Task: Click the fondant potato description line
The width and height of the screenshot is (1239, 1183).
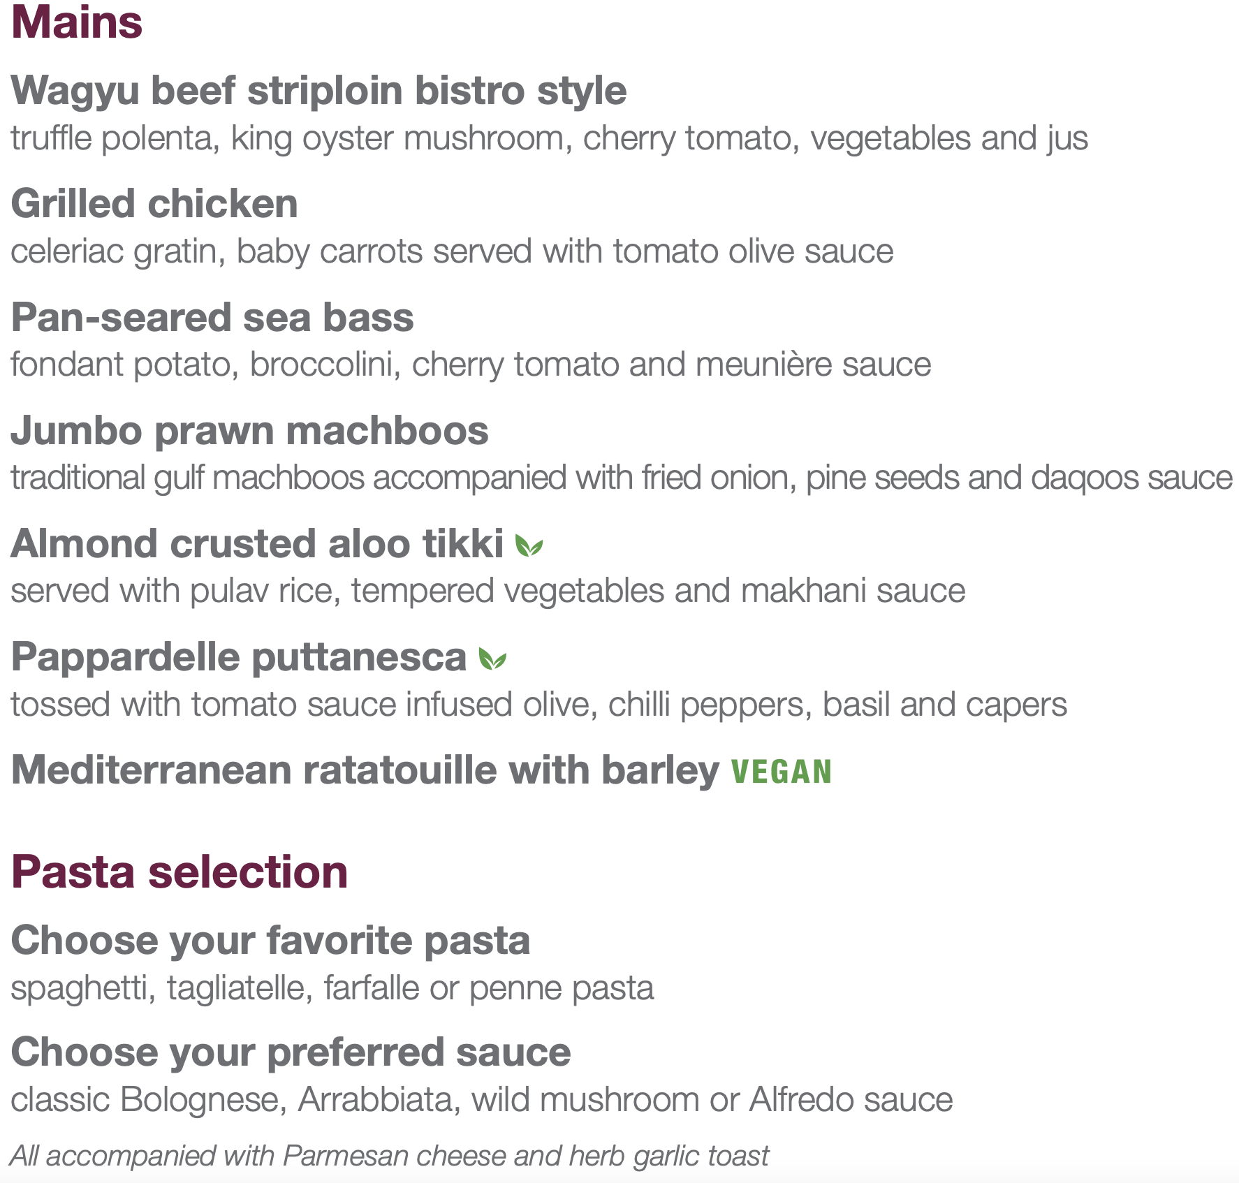Action: pos(471,365)
